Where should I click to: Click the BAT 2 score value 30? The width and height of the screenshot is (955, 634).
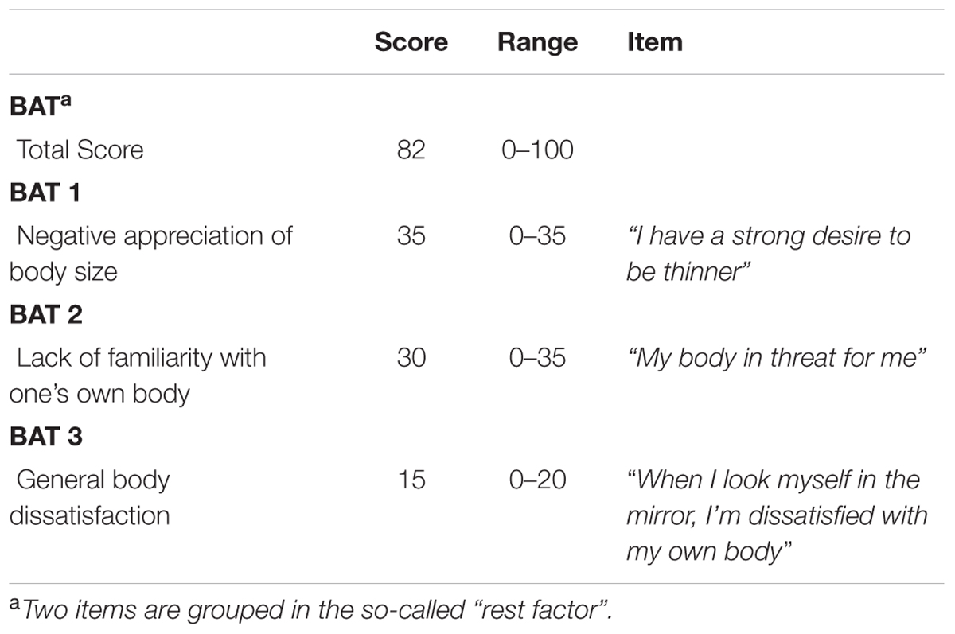click(411, 358)
